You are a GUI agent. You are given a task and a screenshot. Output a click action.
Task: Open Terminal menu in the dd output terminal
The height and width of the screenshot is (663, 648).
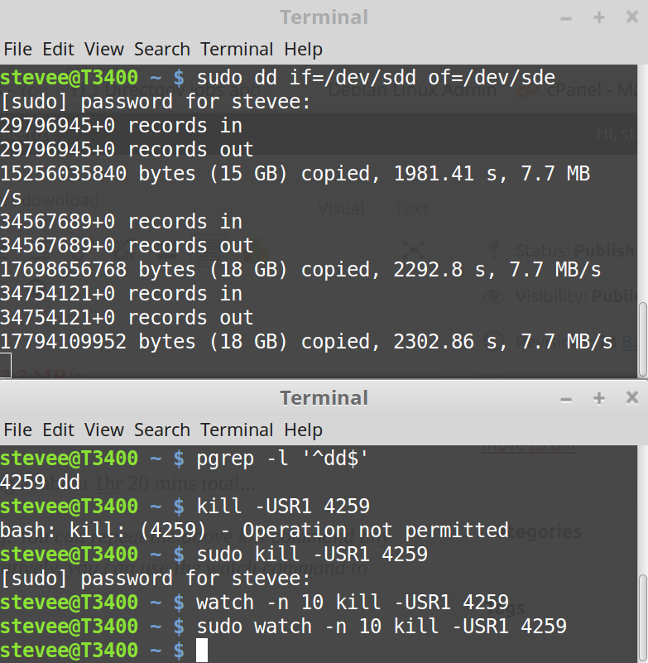click(x=238, y=49)
